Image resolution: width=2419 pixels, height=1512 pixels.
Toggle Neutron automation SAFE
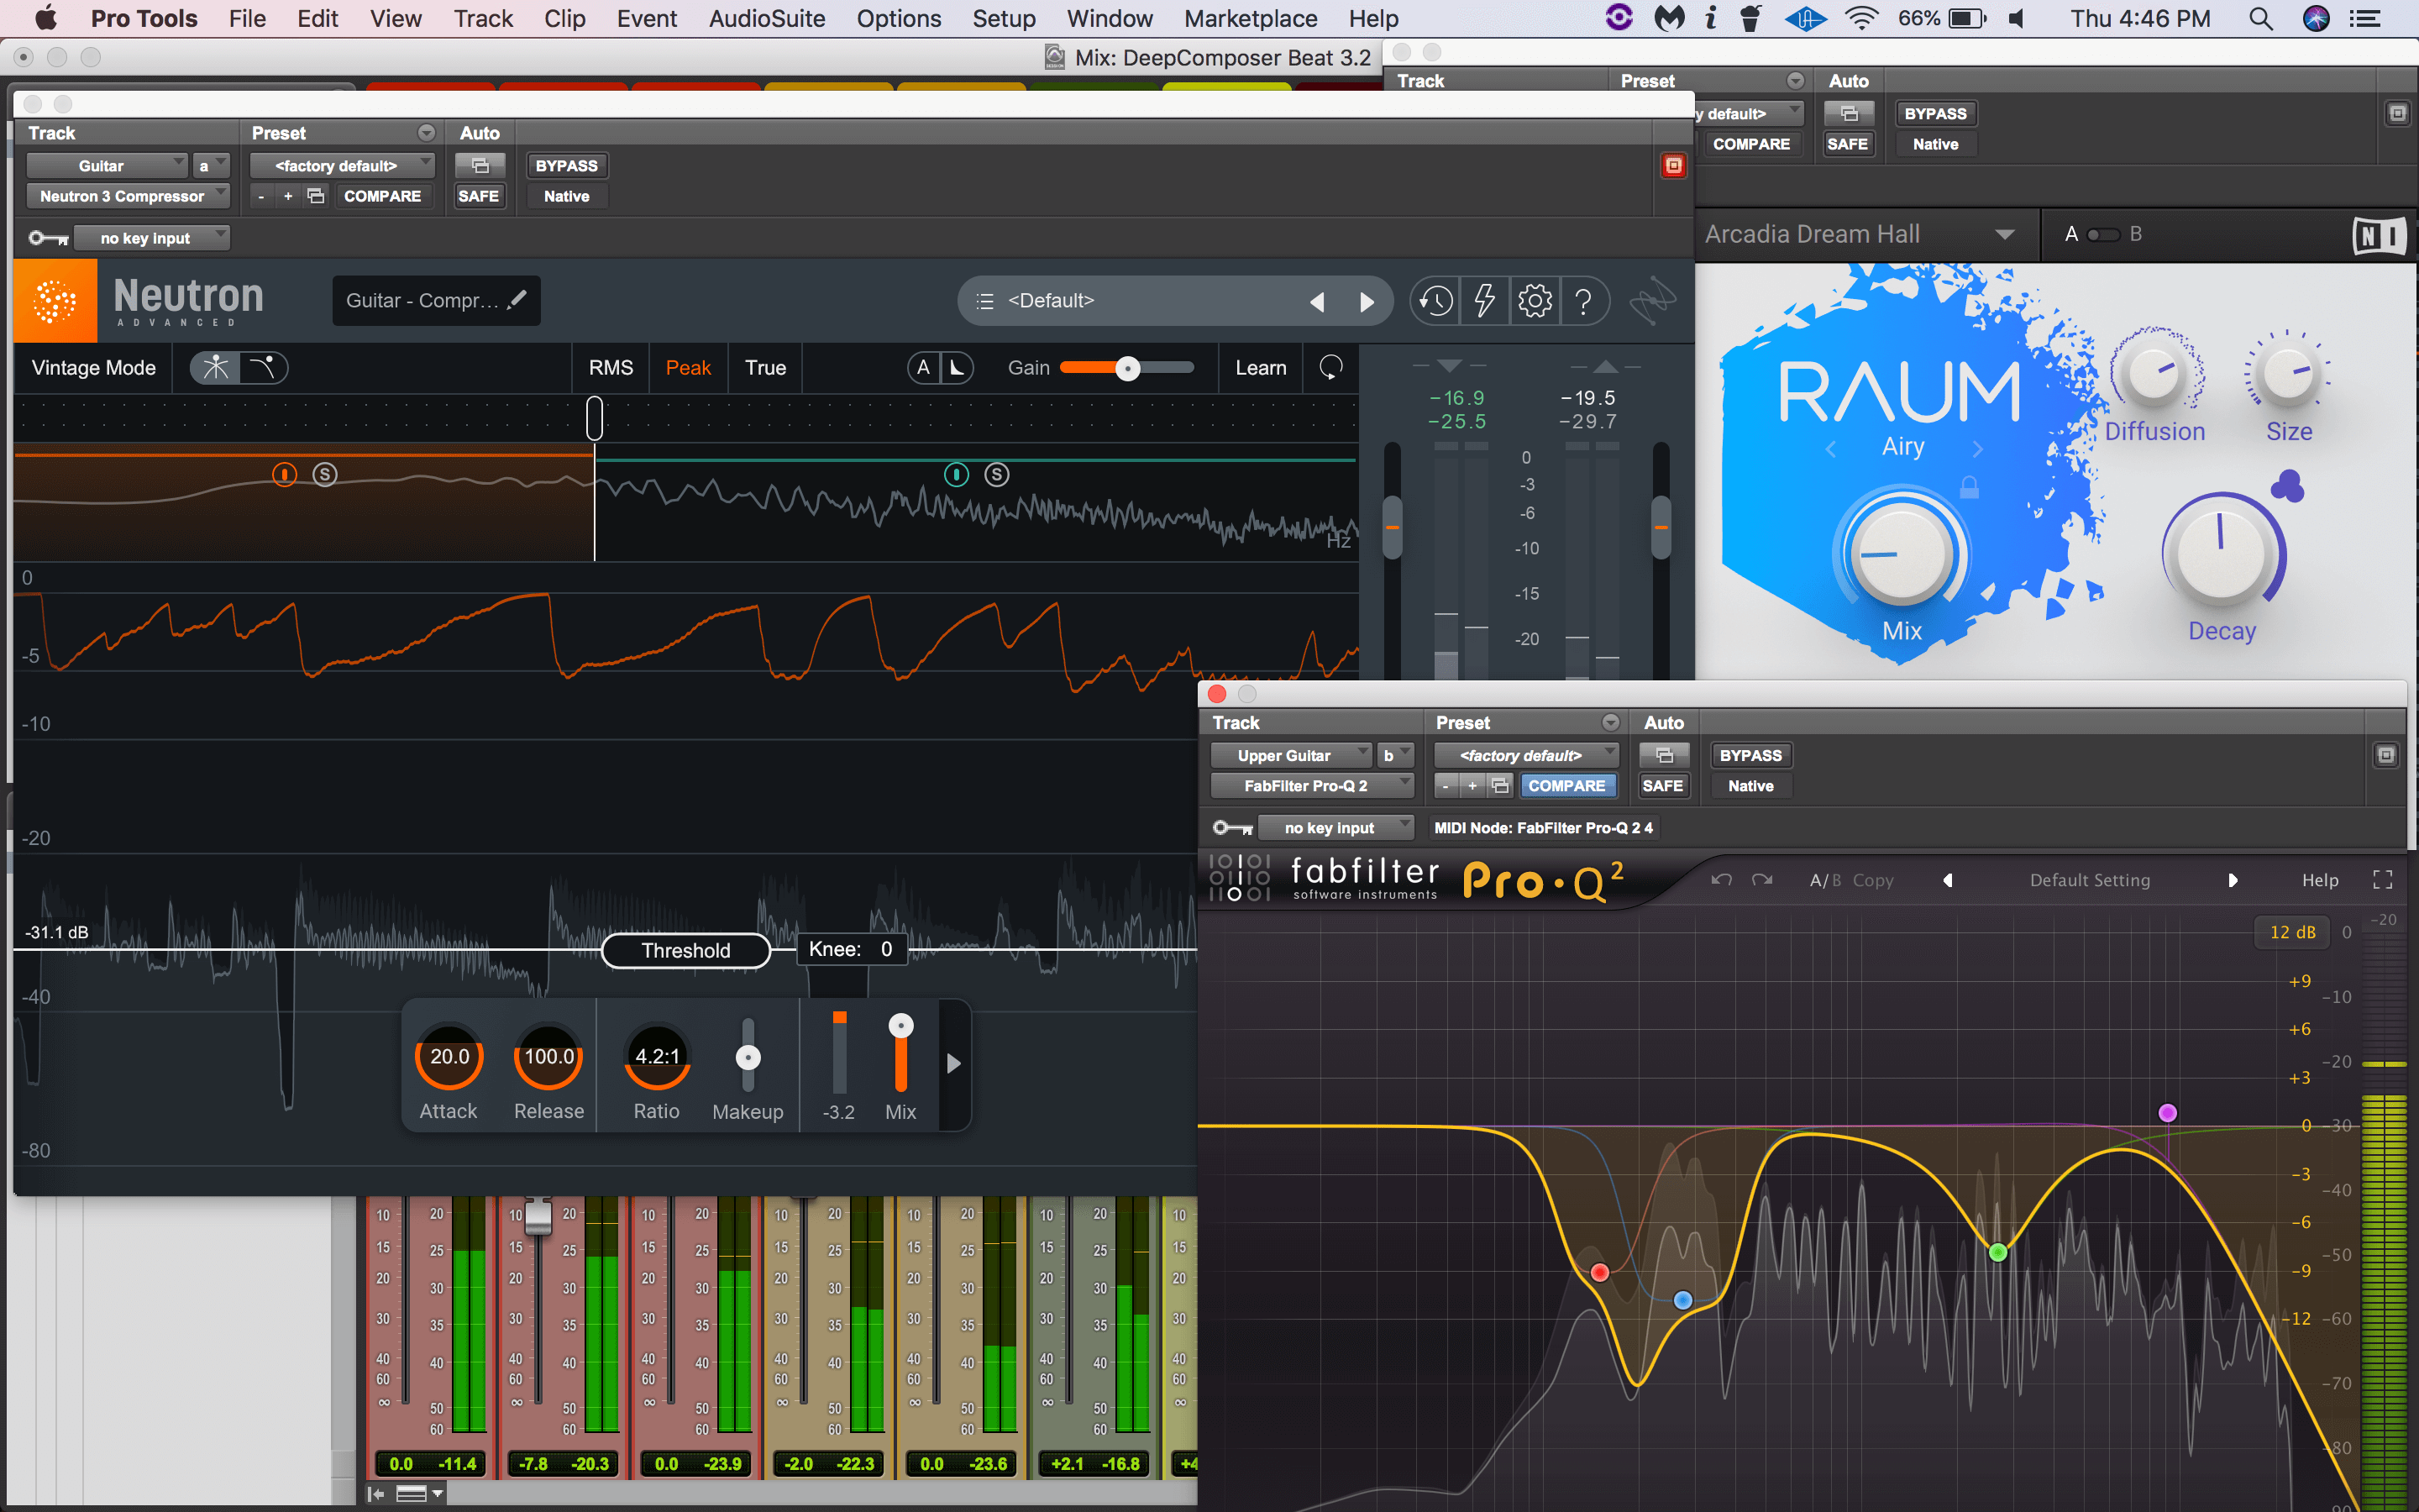point(479,196)
